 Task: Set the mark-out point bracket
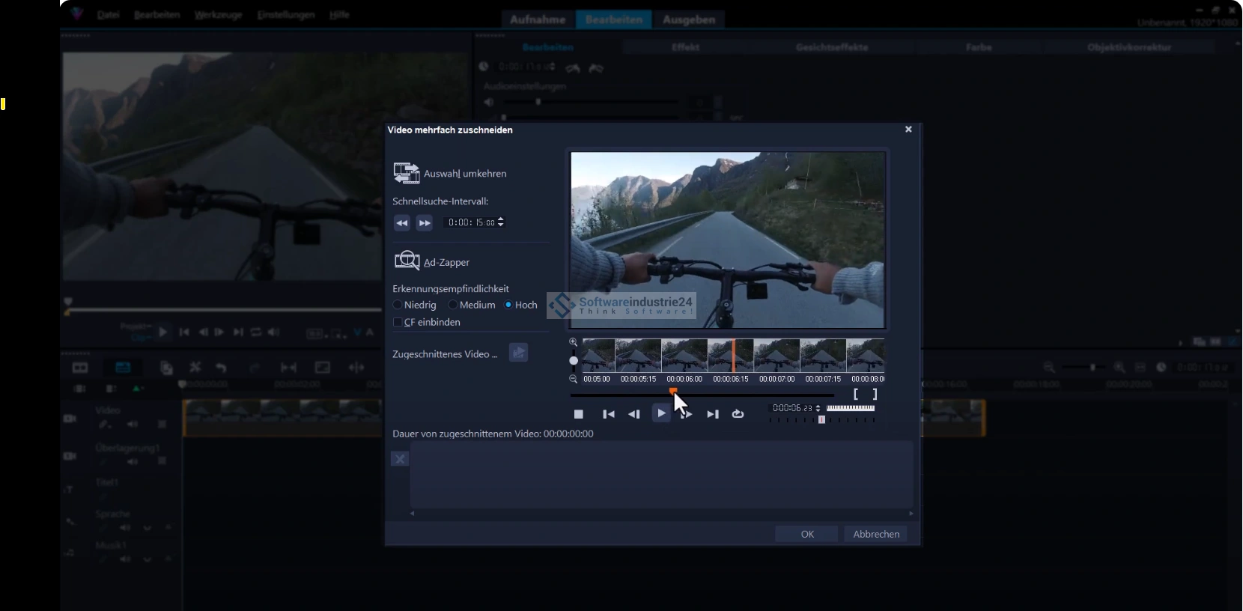(875, 394)
